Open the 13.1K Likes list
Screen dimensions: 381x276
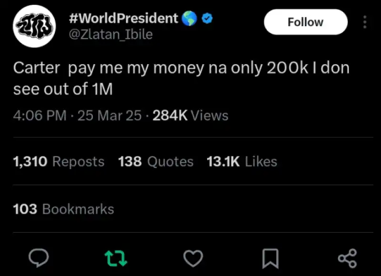[x=242, y=162]
